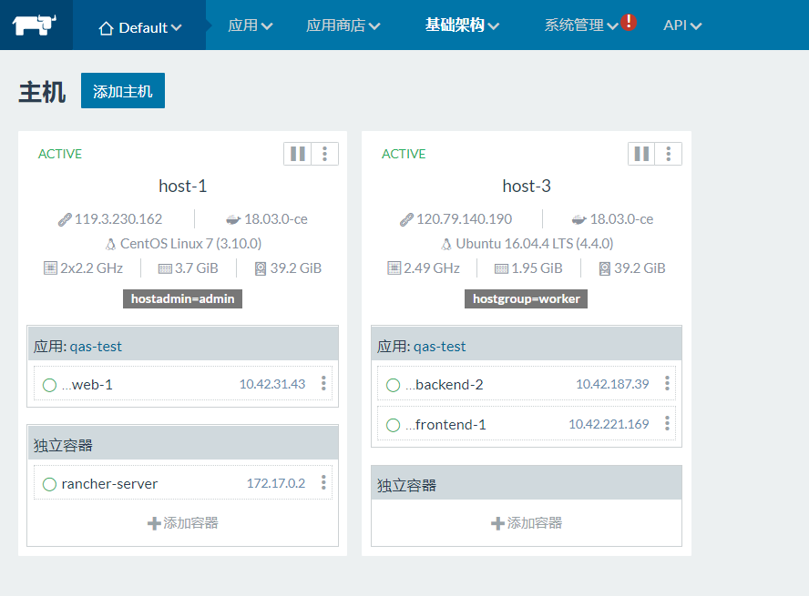Click host-1 disk 39.2 GiB
The width and height of the screenshot is (809, 596).
pyautogui.click(x=296, y=268)
